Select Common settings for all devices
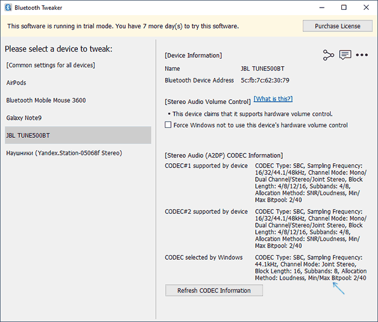This screenshot has width=378, height=322. pyautogui.click(x=51, y=65)
